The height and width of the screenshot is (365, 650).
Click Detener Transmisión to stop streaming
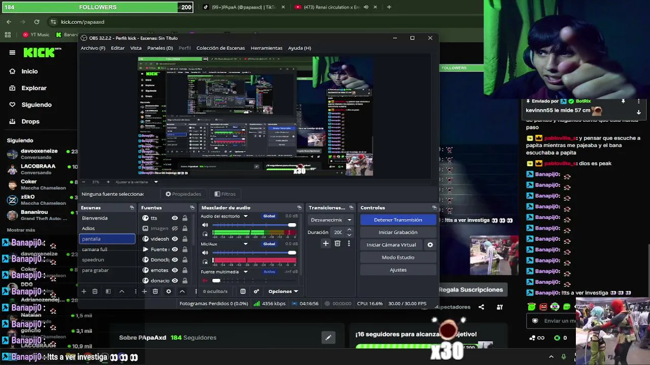coord(398,220)
